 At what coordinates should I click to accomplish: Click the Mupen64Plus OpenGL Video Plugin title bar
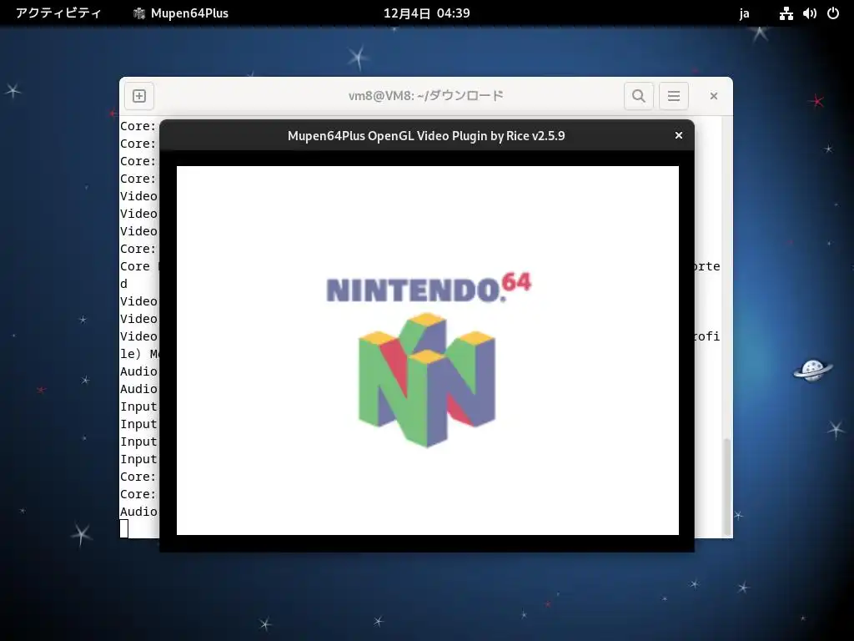pos(426,136)
